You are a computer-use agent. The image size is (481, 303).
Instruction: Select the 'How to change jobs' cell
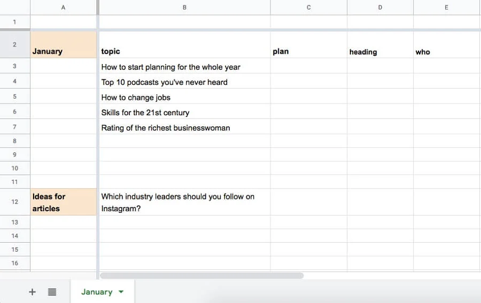[x=184, y=97]
